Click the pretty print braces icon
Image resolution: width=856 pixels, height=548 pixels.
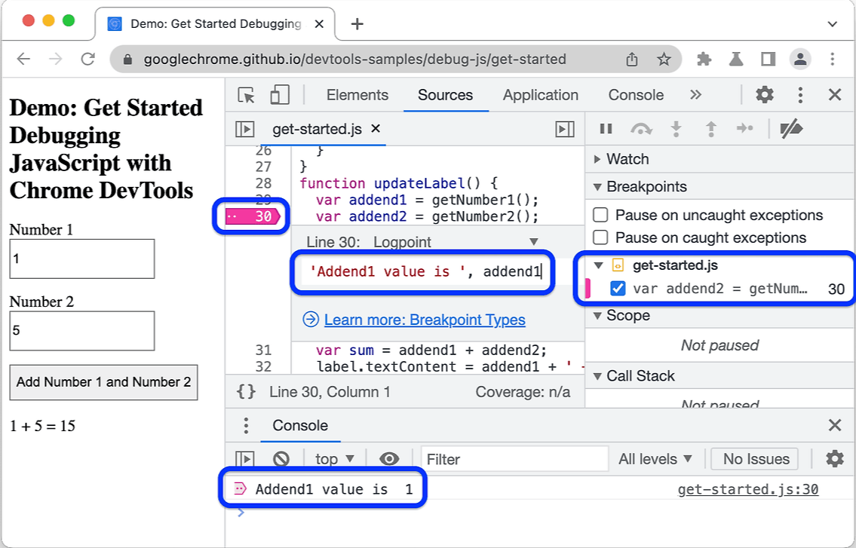tap(246, 391)
